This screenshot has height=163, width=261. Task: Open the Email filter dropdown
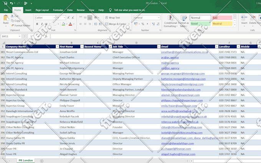[216, 46]
